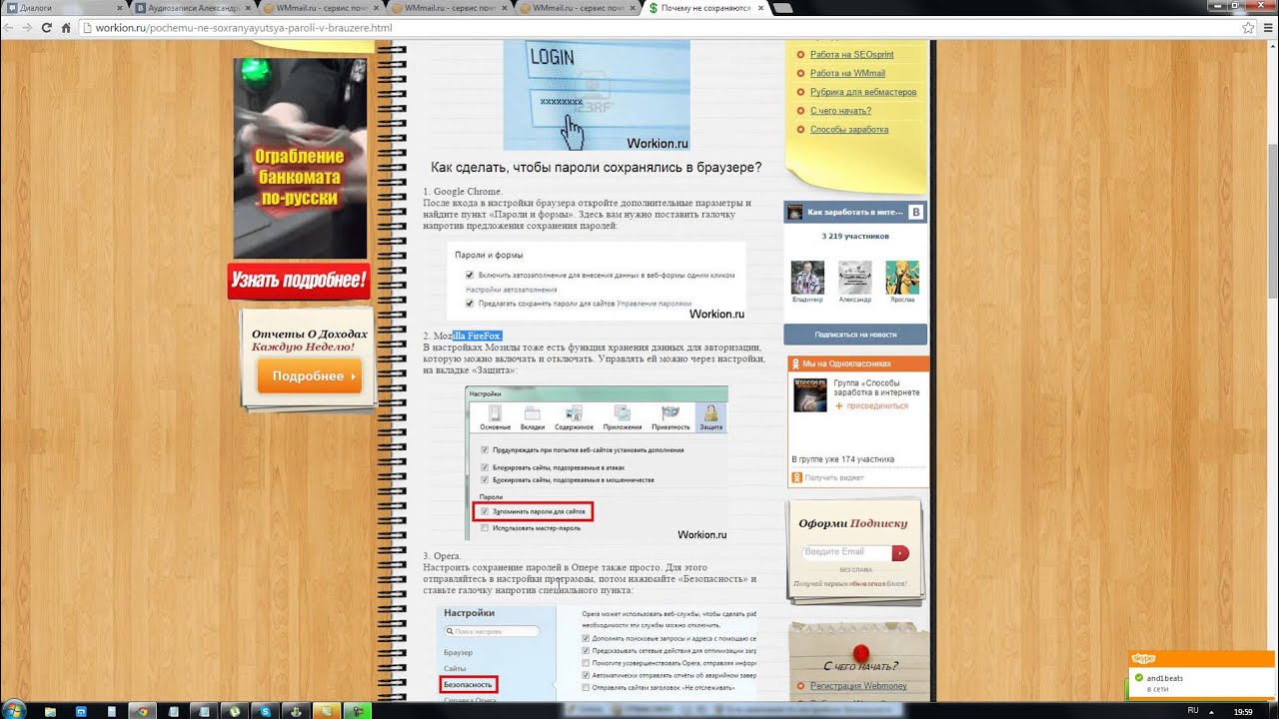Switch to the Диалоги tab
The image size is (1279, 719).
pos(65,7)
